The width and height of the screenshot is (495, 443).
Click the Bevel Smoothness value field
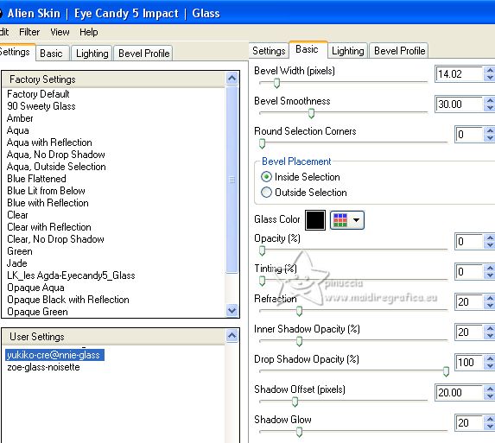tap(459, 104)
